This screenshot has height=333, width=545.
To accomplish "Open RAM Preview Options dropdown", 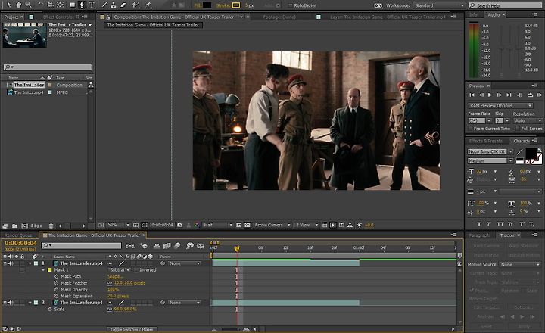I will pos(500,105).
